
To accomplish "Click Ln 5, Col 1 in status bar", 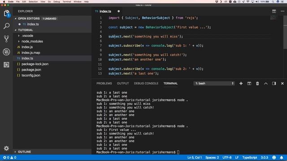I will (194, 157).
